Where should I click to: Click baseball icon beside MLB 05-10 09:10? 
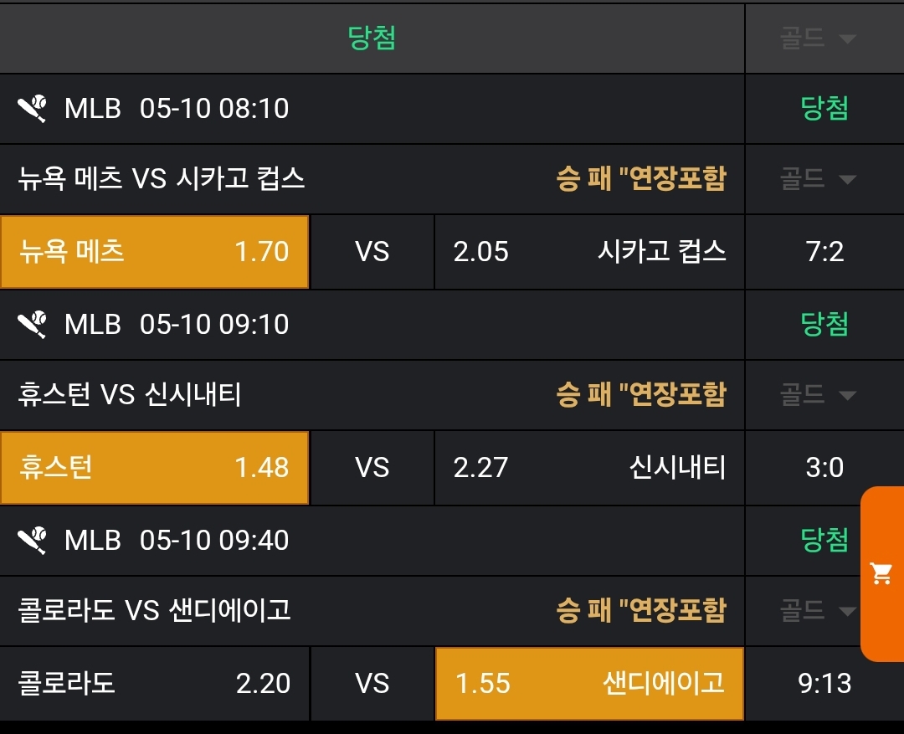point(33,324)
